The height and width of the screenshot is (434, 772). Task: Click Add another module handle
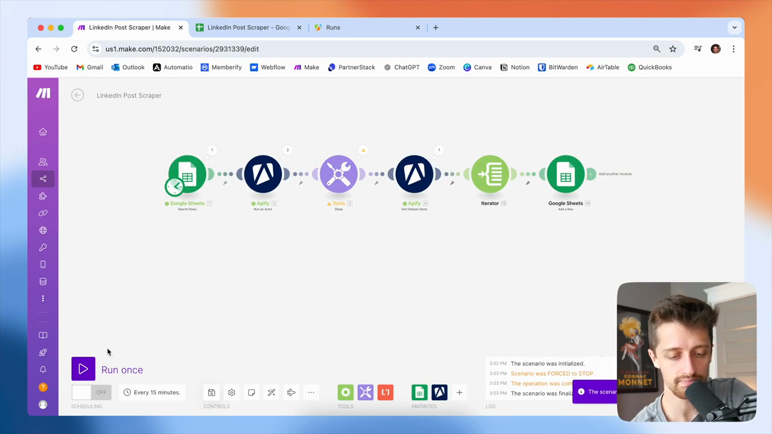591,174
